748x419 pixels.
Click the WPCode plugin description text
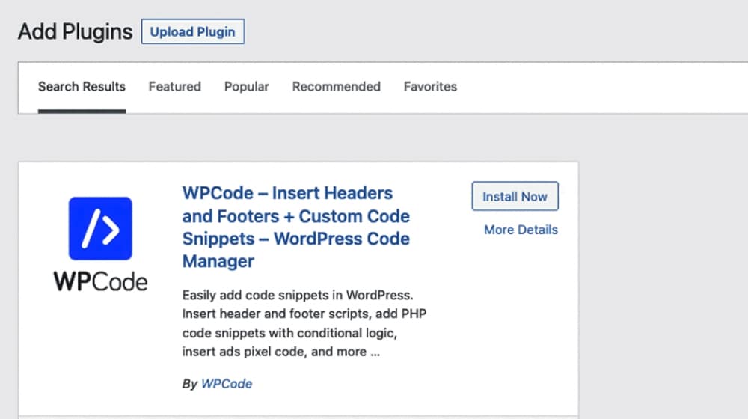303,322
